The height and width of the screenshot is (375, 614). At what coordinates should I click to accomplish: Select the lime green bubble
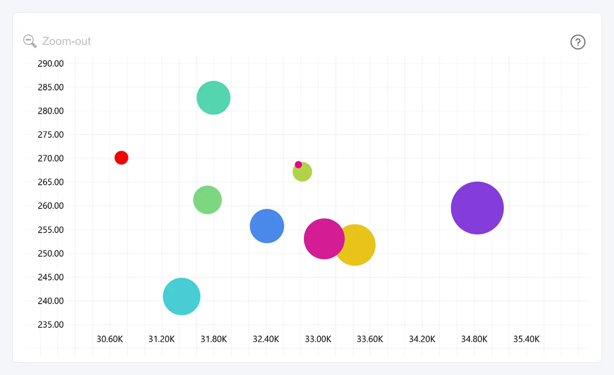304,173
